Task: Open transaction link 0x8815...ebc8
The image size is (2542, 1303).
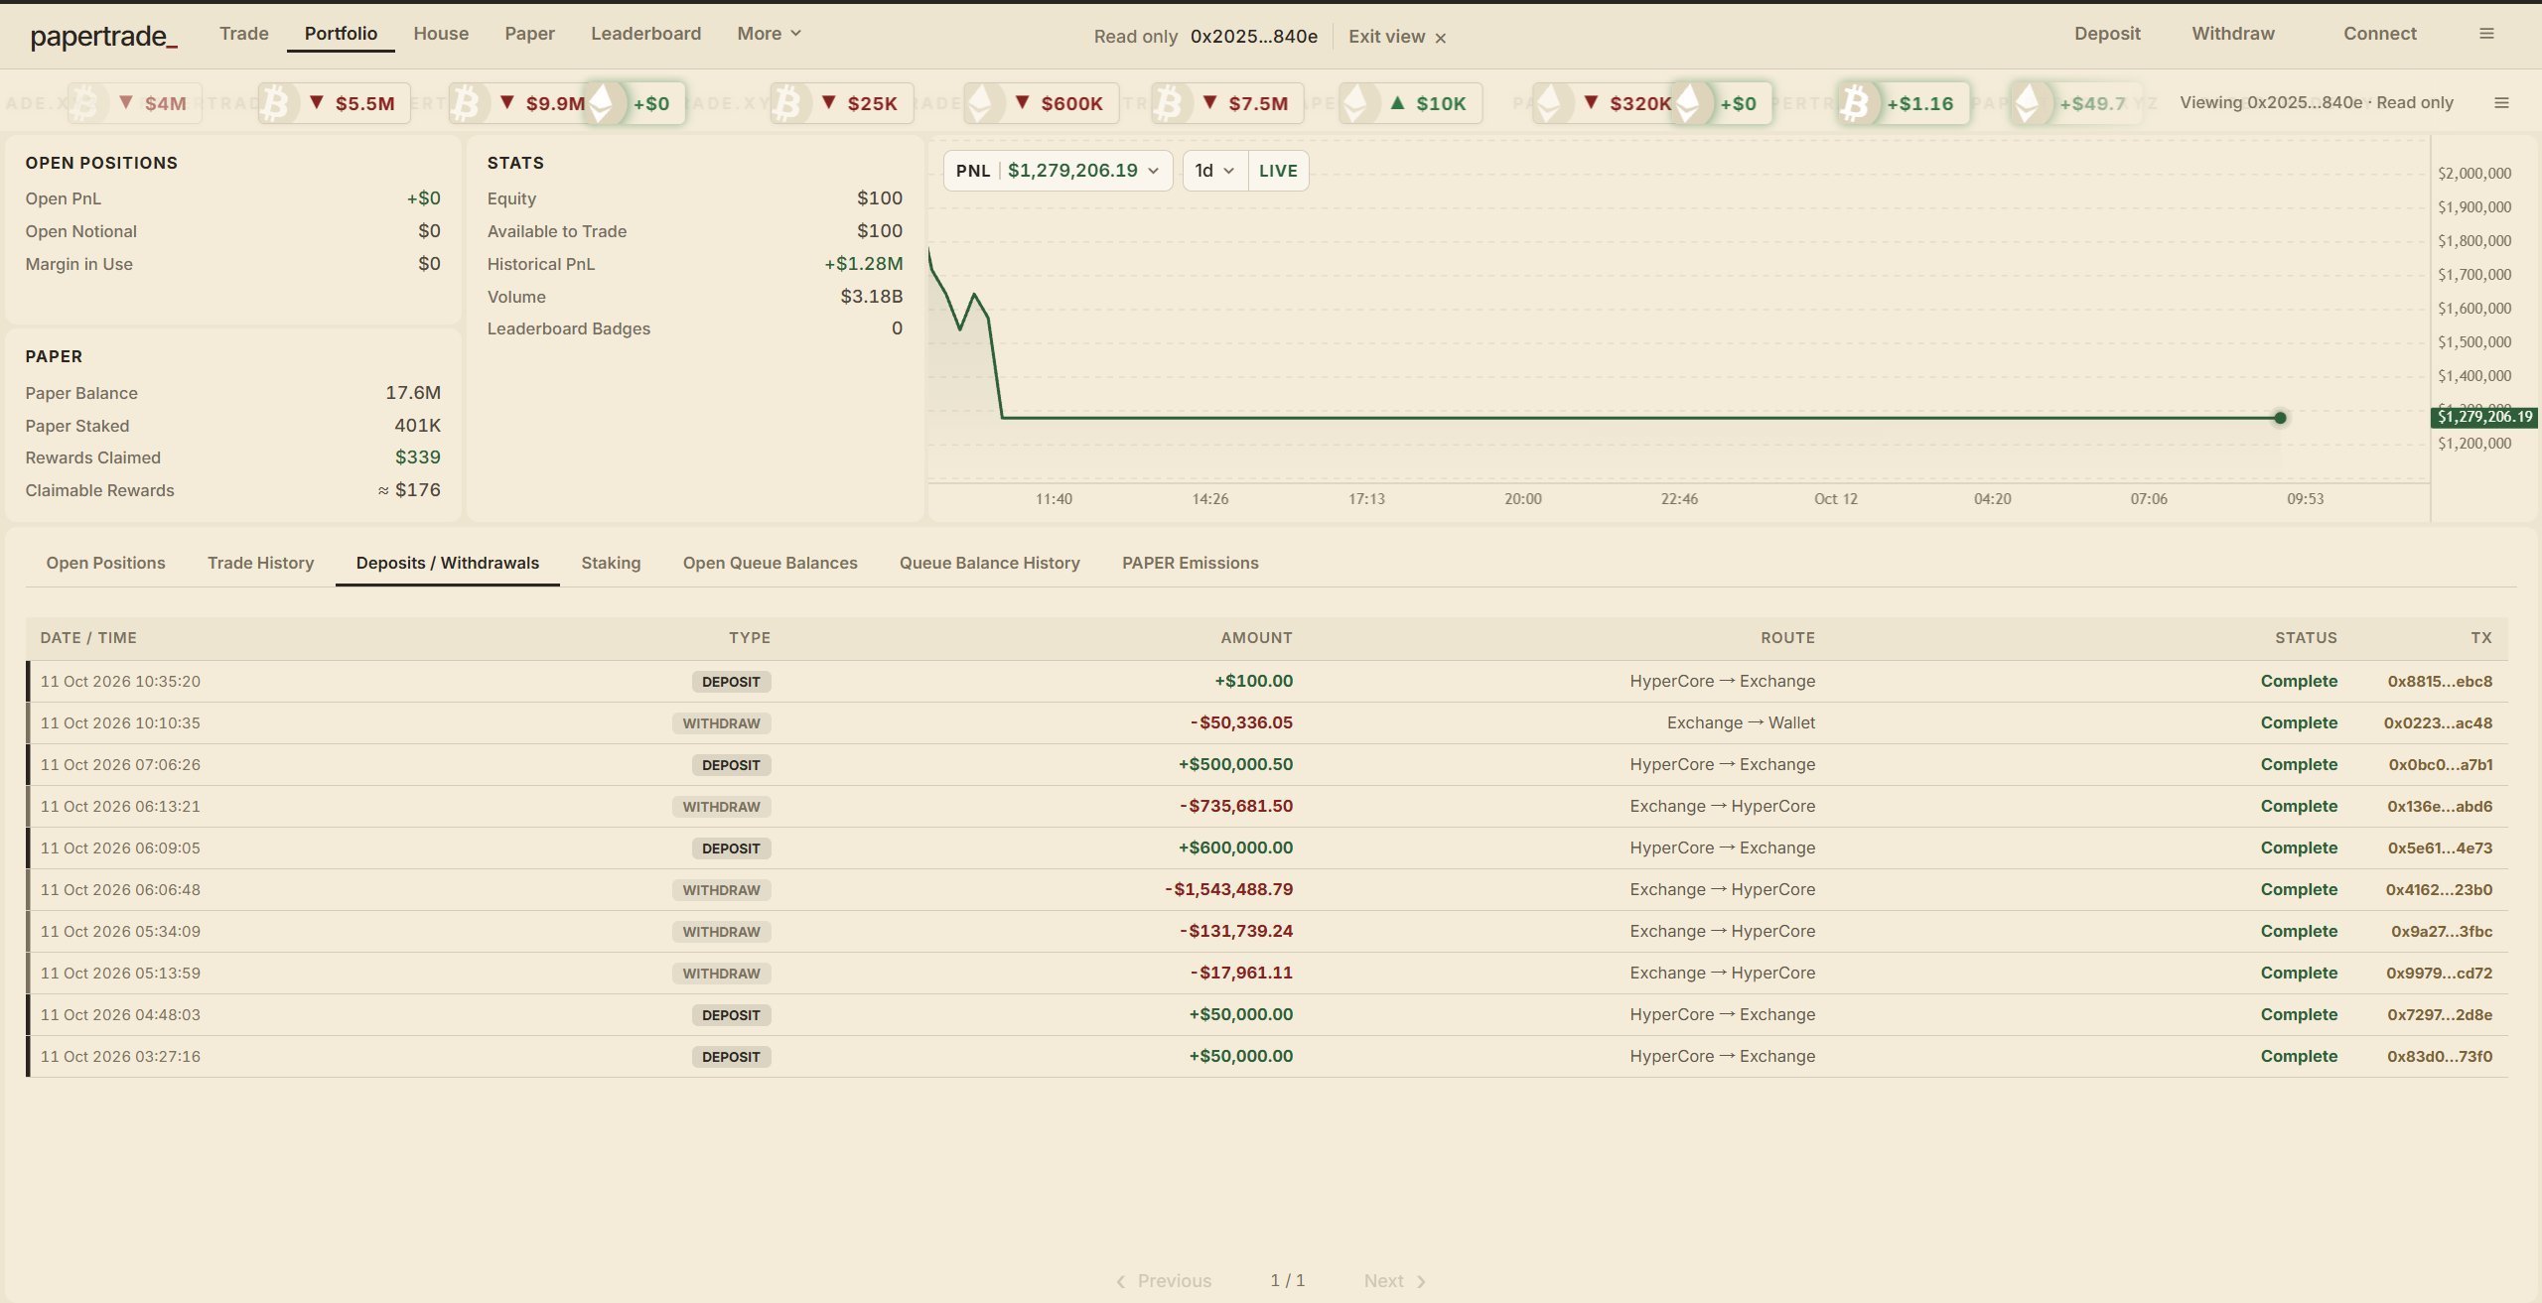Action: click(2440, 682)
